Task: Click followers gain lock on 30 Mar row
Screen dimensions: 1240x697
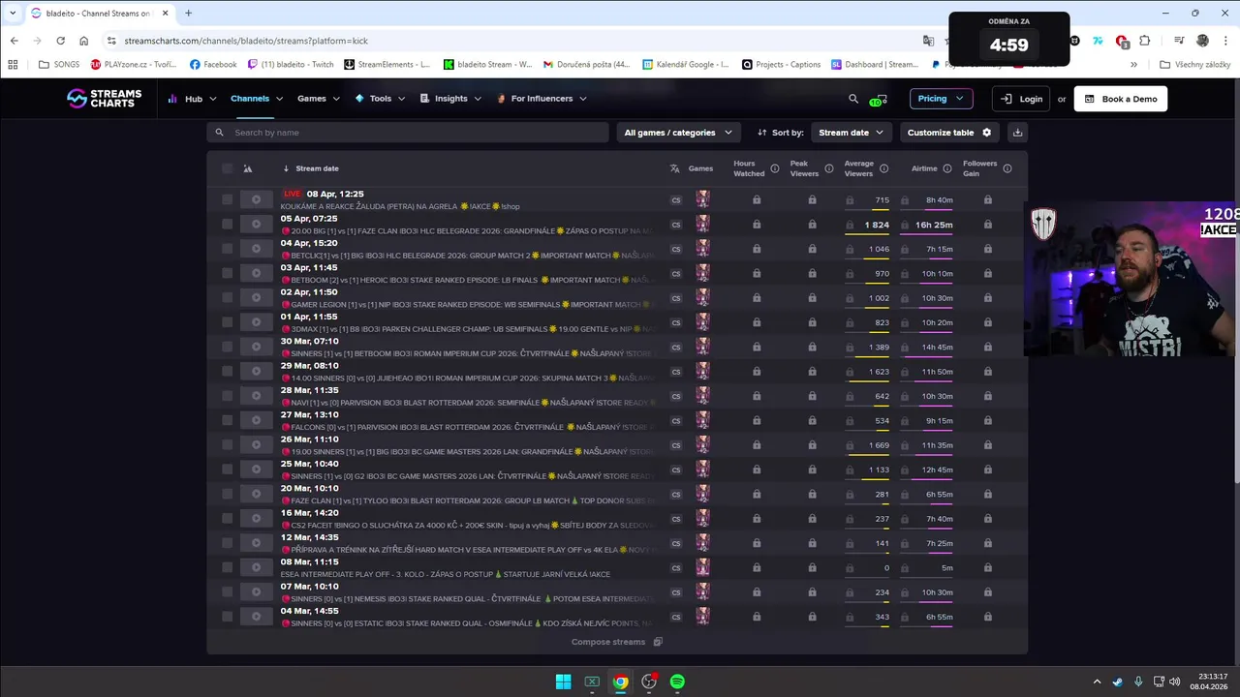Action: click(x=987, y=348)
